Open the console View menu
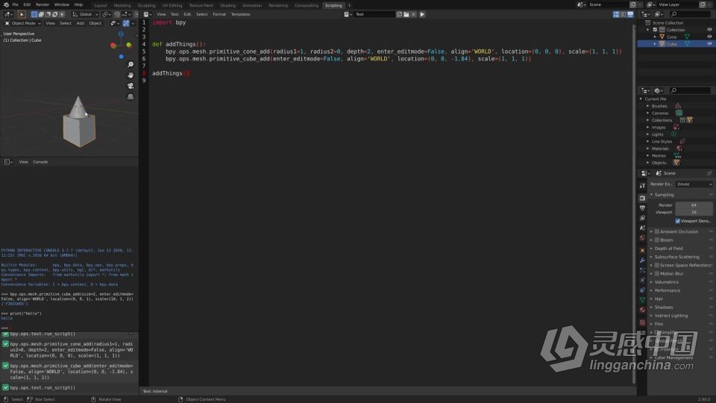Screen dimensions: 716x403 [23, 162]
